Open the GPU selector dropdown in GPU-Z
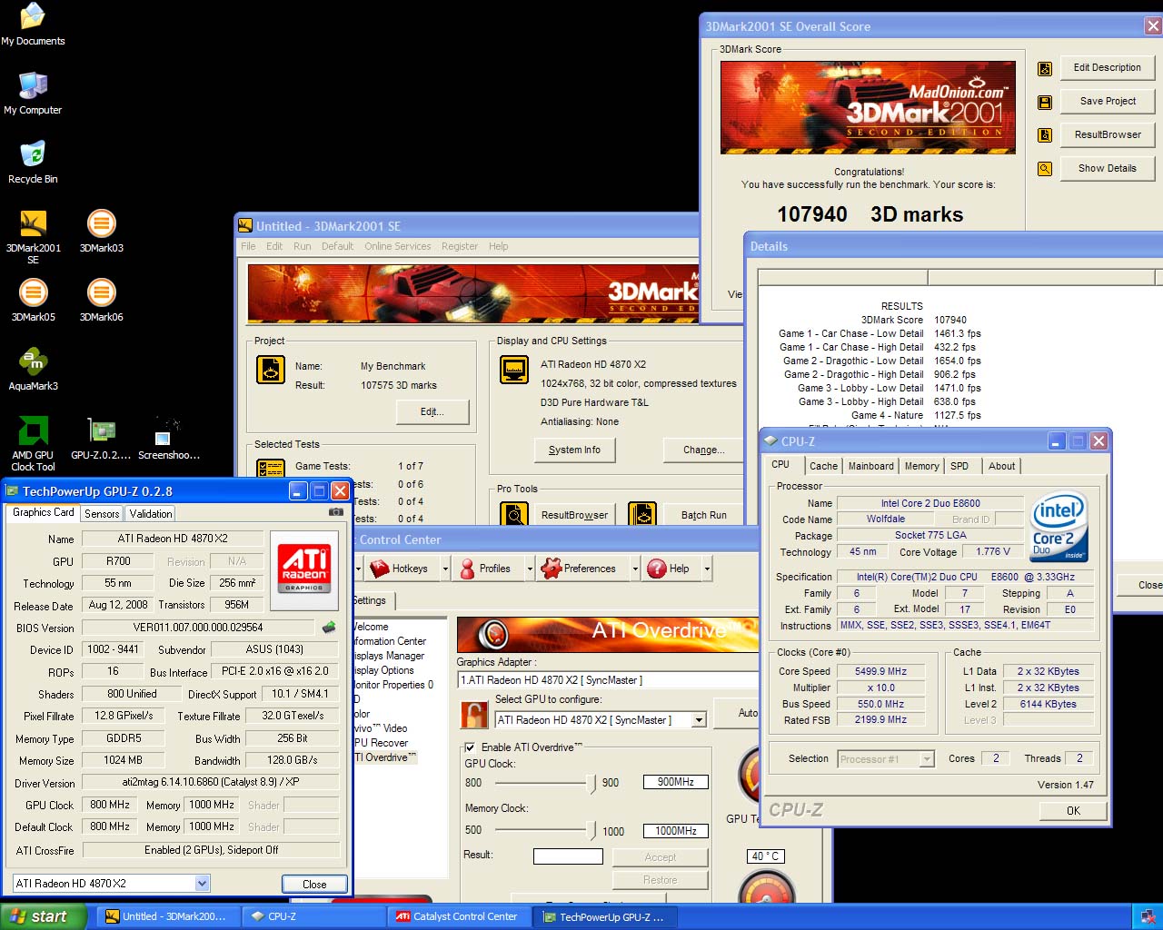1163x930 pixels. click(x=203, y=884)
